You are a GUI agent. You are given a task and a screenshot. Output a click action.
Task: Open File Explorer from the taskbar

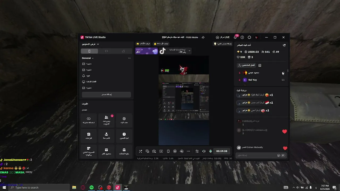[74, 188]
